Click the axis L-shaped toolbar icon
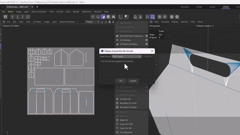 tap(121, 17)
